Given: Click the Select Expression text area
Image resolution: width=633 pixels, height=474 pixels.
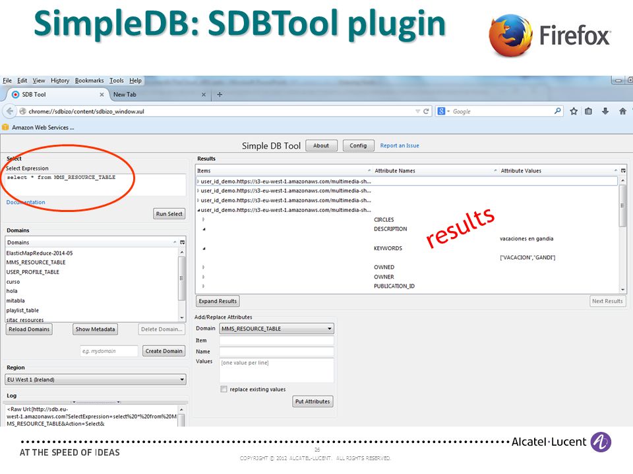Looking at the screenshot, I should pos(96,184).
